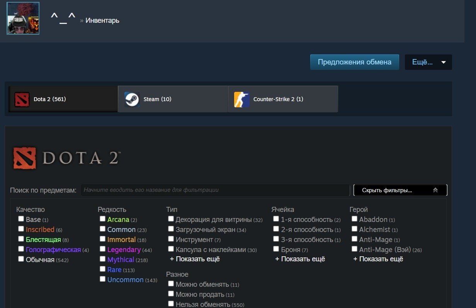Switch to the Steam (10) tab
Viewport: 476px width, 308px height.
pyautogui.click(x=173, y=99)
